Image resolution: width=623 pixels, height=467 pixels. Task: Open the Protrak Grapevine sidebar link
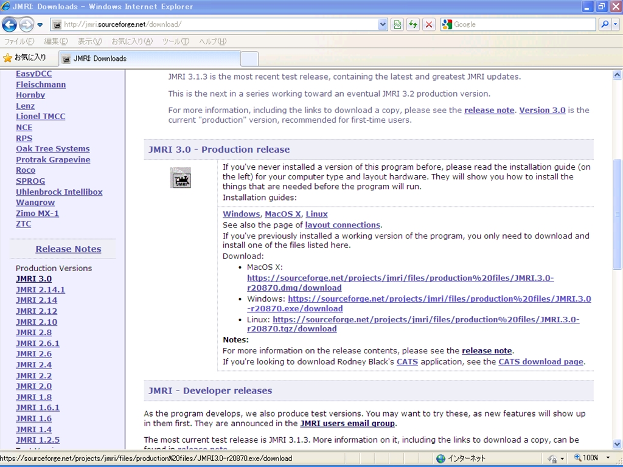pos(53,160)
